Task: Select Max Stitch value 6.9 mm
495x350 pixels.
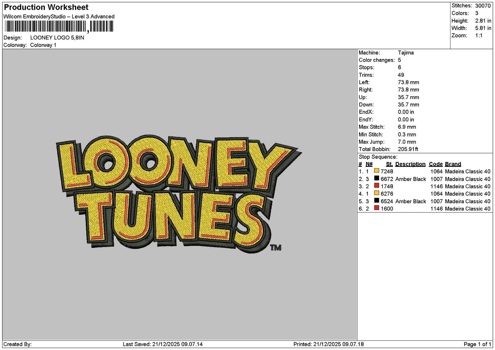Action: point(407,127)
